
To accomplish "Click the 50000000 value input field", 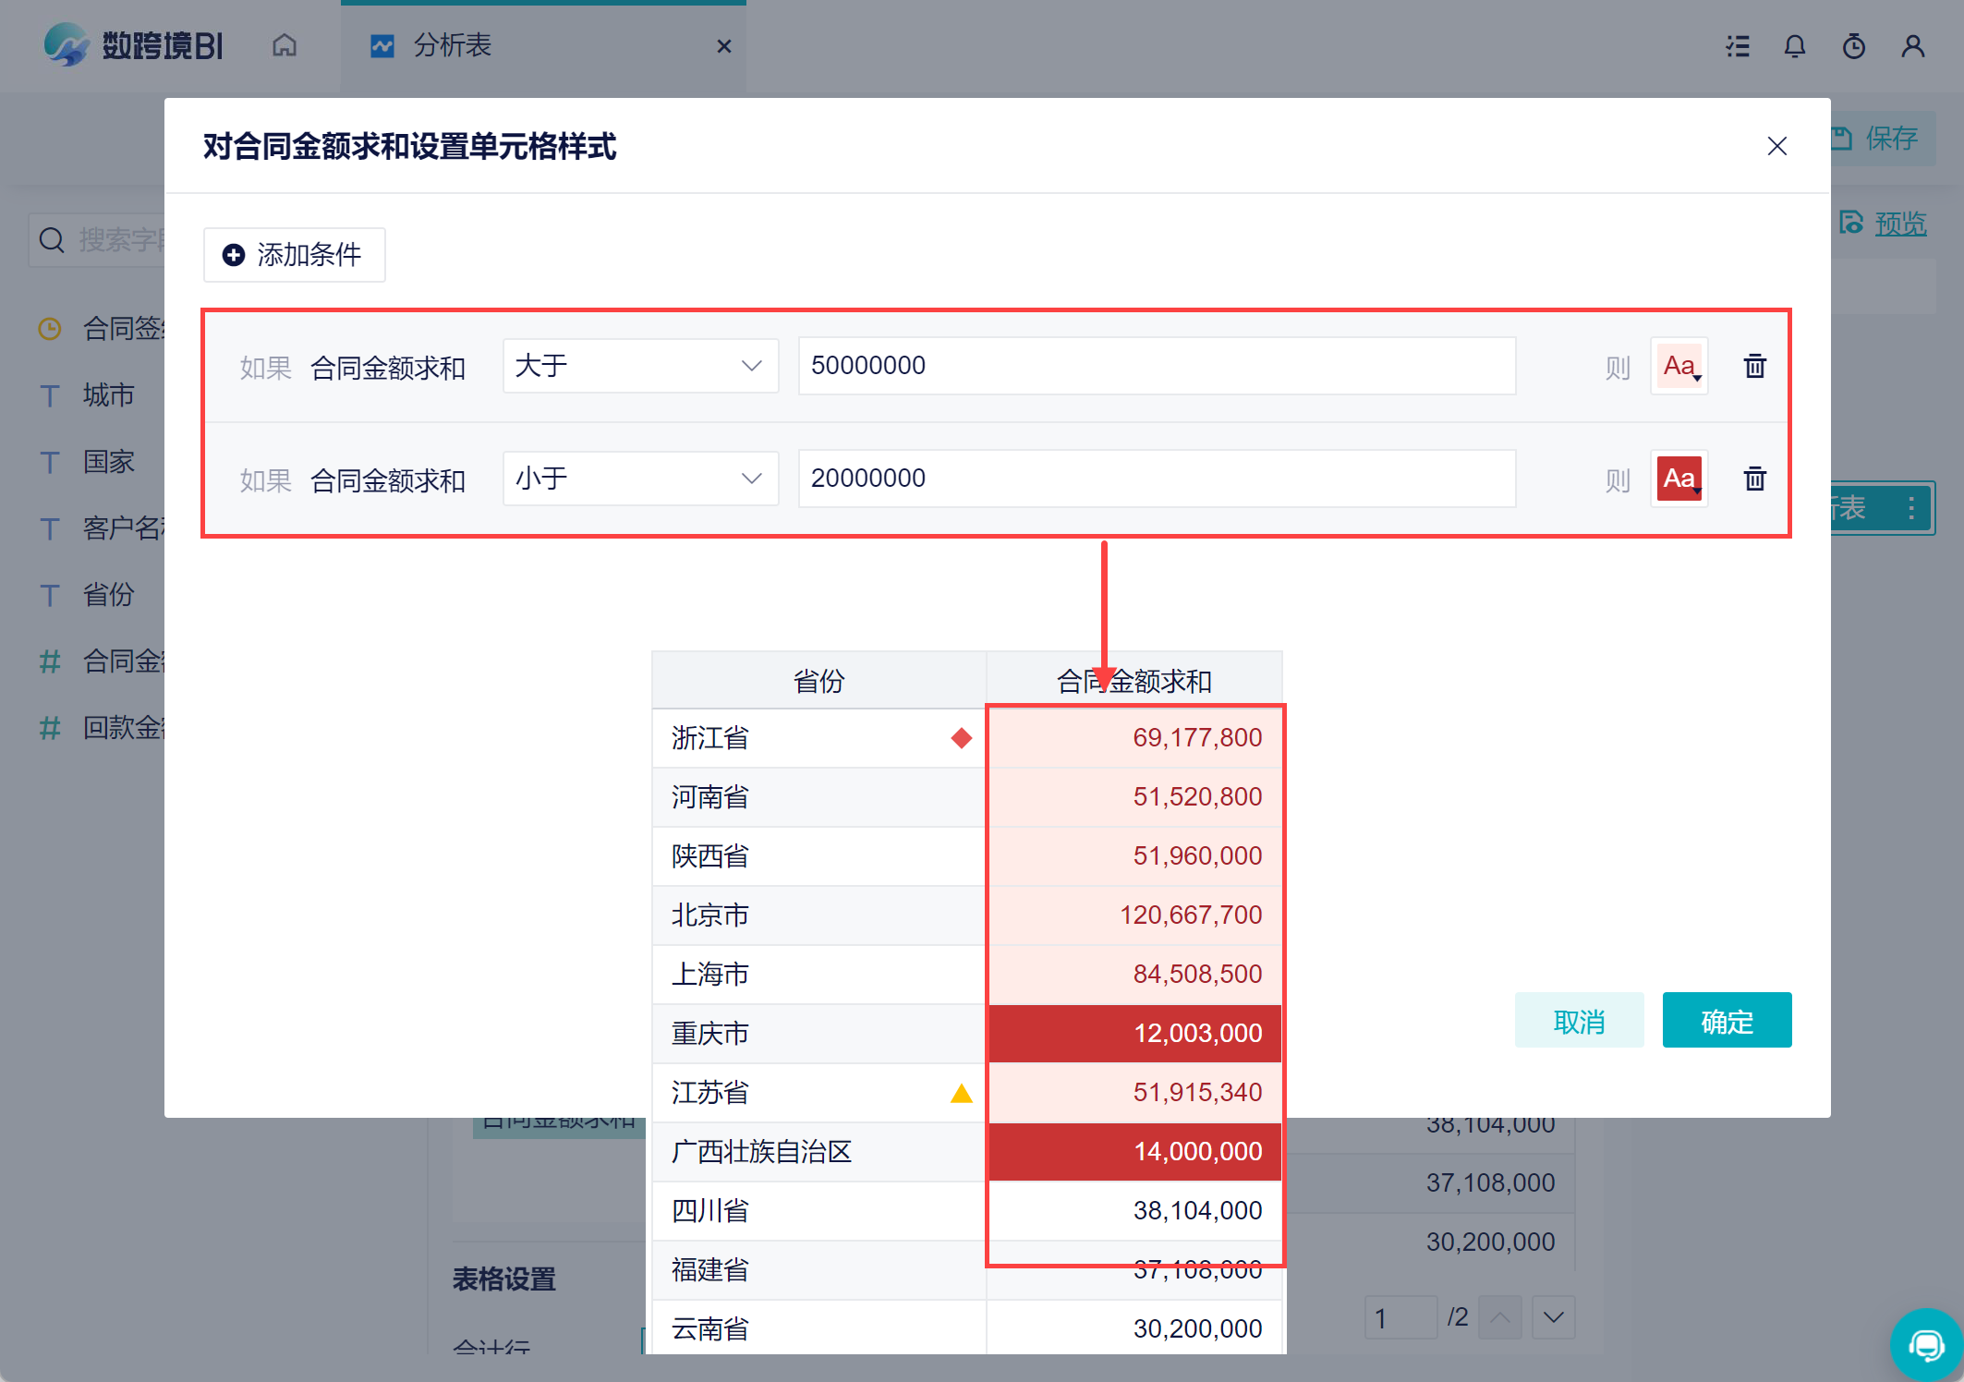I will coord(1156,366).
